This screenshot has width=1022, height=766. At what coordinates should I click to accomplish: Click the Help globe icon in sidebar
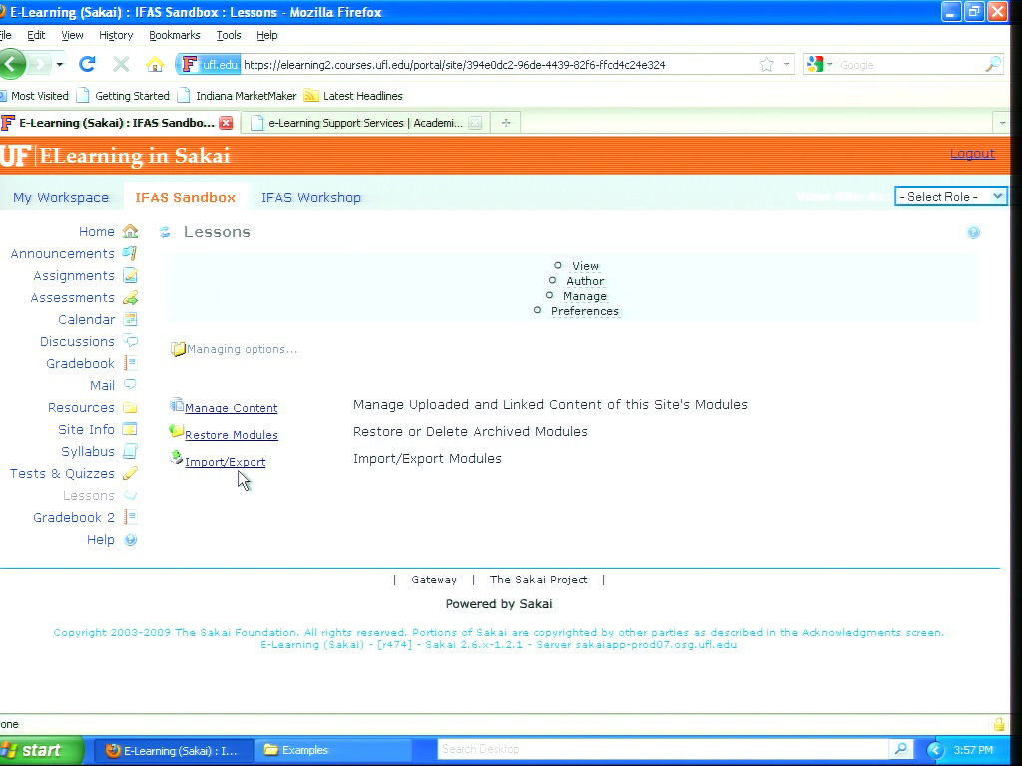click(131, 540)
